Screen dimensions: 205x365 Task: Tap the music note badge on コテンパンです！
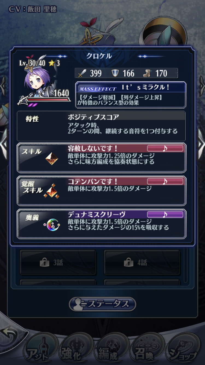[x=165, y=181]
